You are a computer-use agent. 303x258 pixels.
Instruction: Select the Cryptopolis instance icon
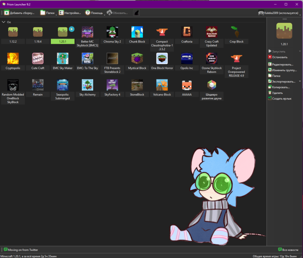point(13,58)
